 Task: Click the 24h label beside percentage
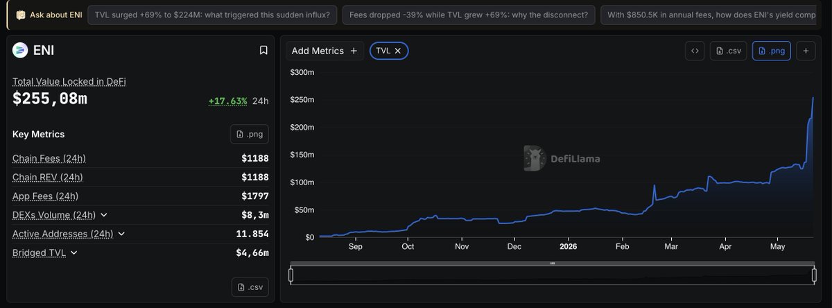[x=261, y=101]
